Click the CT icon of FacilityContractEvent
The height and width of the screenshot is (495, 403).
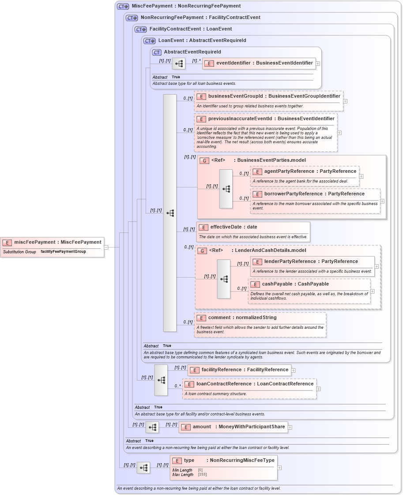(140, 29)
